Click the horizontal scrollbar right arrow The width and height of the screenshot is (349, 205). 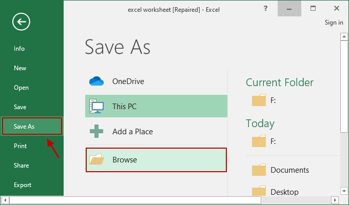point(335,200)
